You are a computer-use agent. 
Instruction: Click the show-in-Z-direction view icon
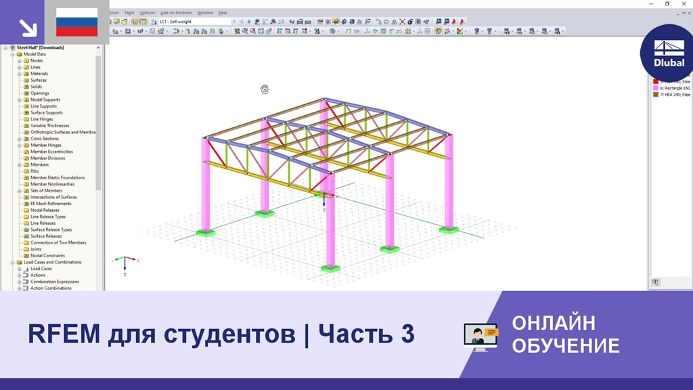coord(295,31)
